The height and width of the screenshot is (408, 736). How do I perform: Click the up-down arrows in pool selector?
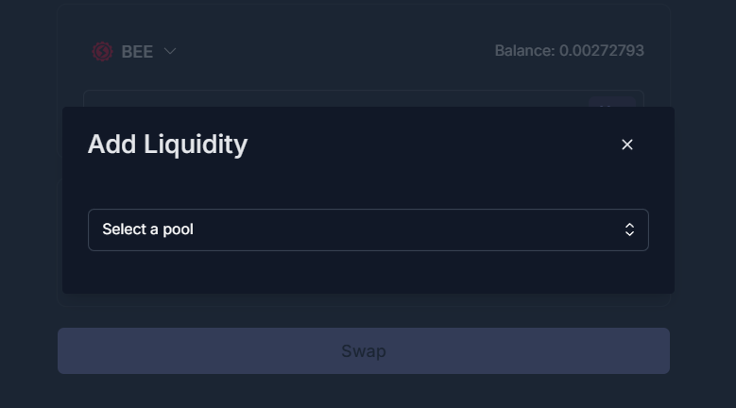[629, 229]
